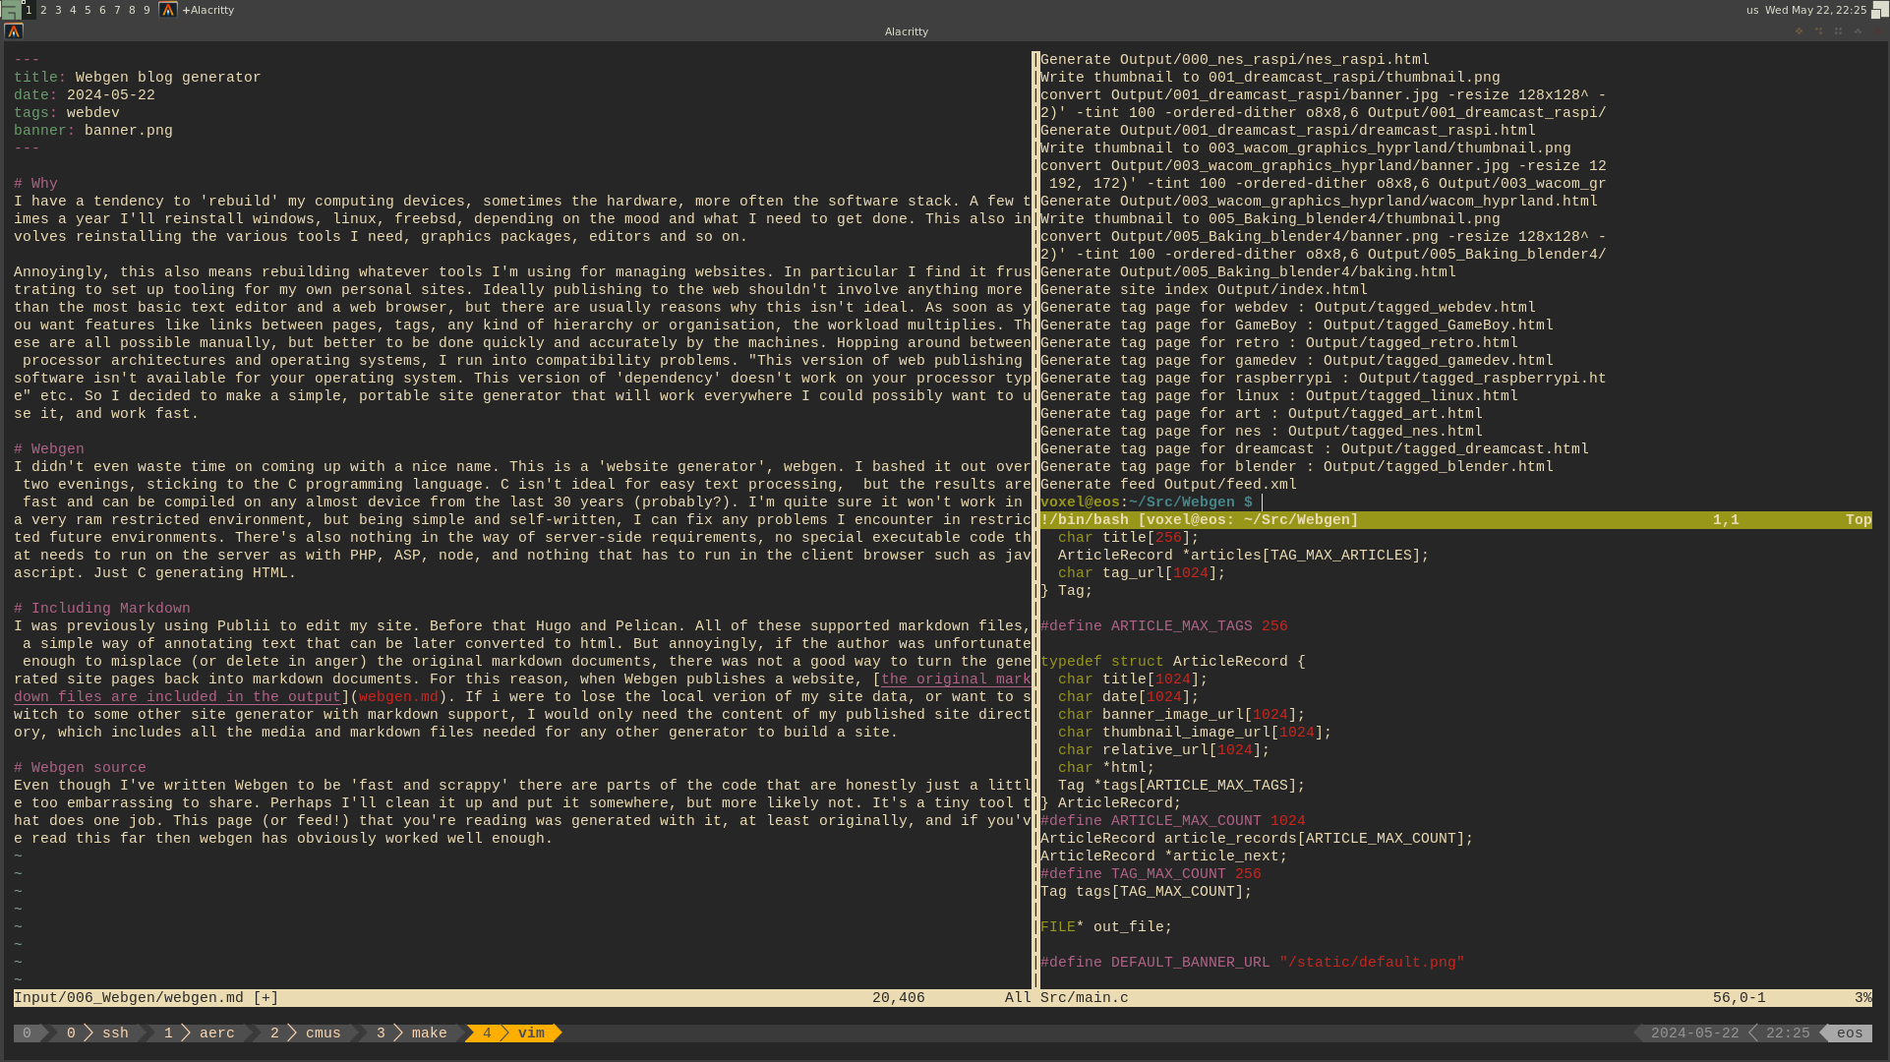The height and width of the screenshot is (1062, 1890).
Task: Switch to workspace tag 8
Action: [132, 10]
